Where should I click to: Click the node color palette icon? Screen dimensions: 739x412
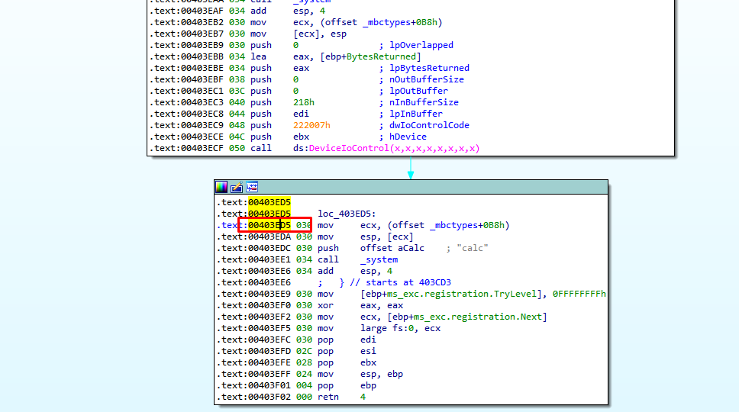221,187
